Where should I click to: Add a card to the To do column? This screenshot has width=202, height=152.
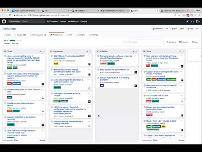coord(41,51)
